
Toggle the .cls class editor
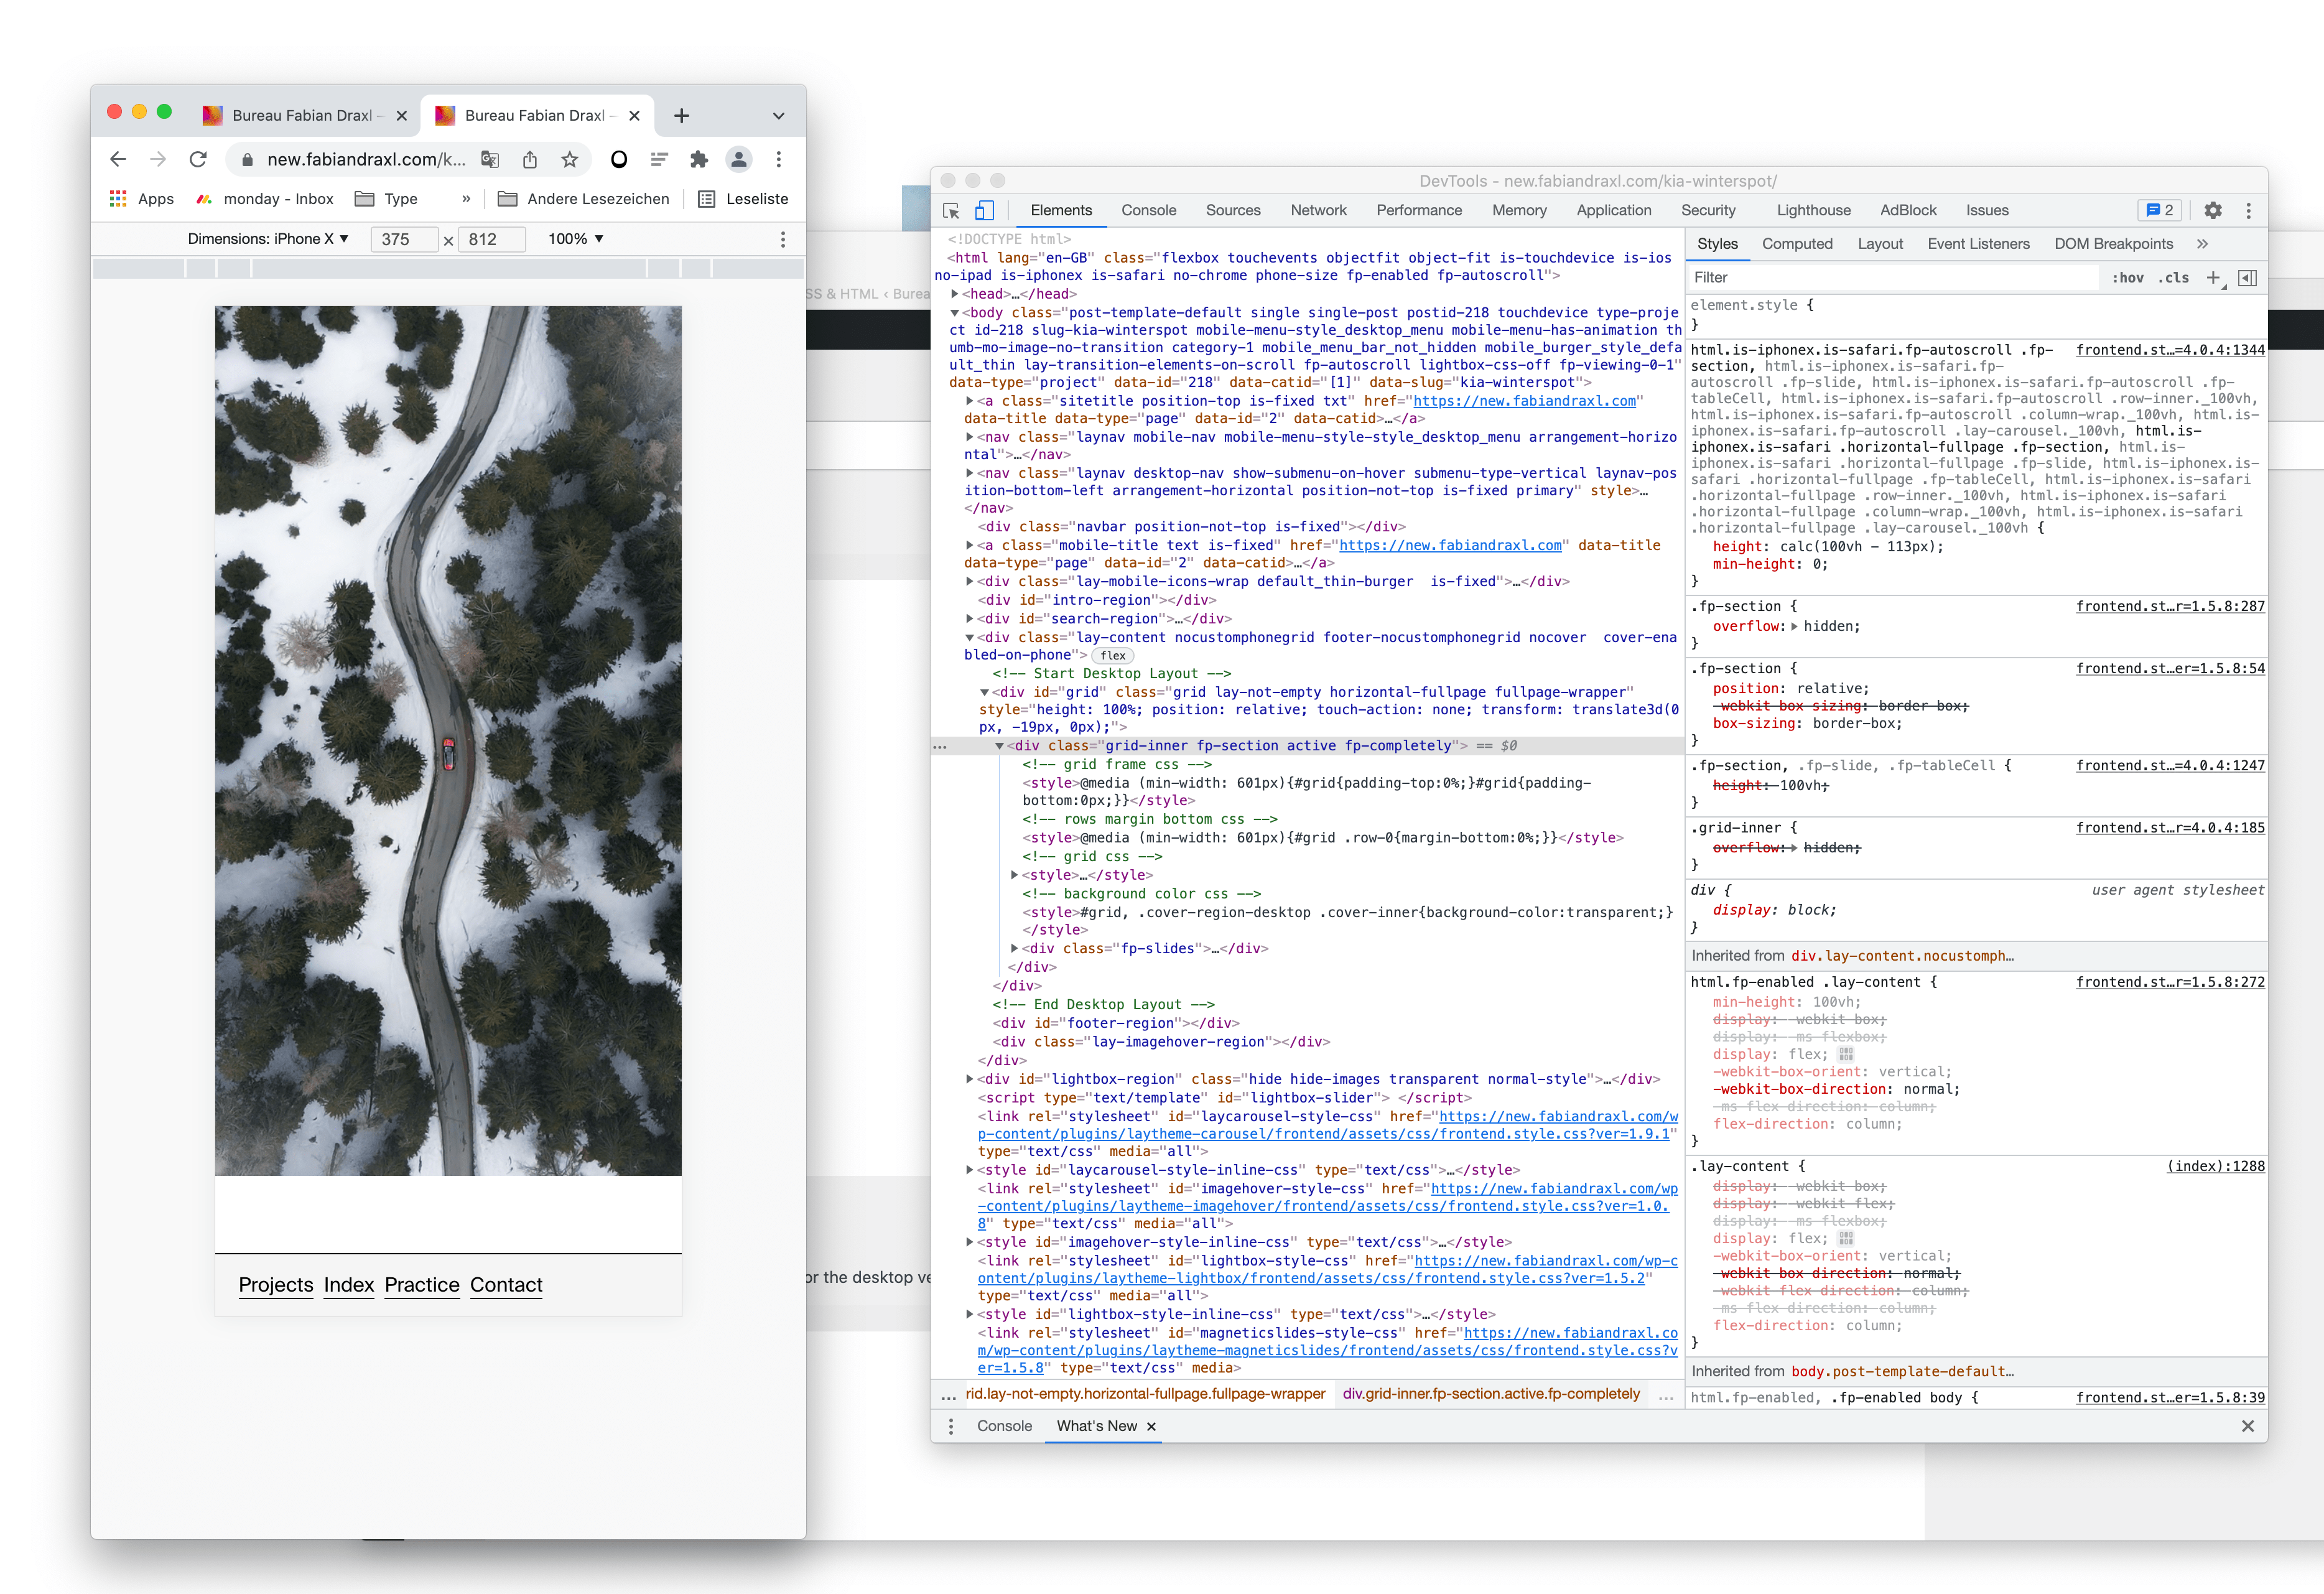click(x=2173, y=278)
